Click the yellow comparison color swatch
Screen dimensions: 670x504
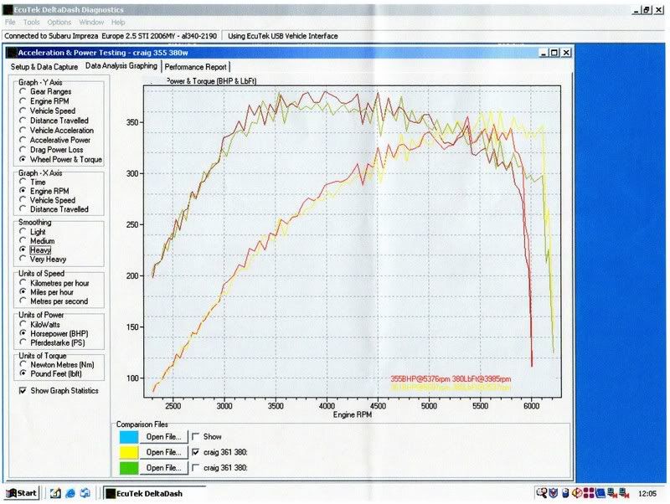tap(129, 452)
